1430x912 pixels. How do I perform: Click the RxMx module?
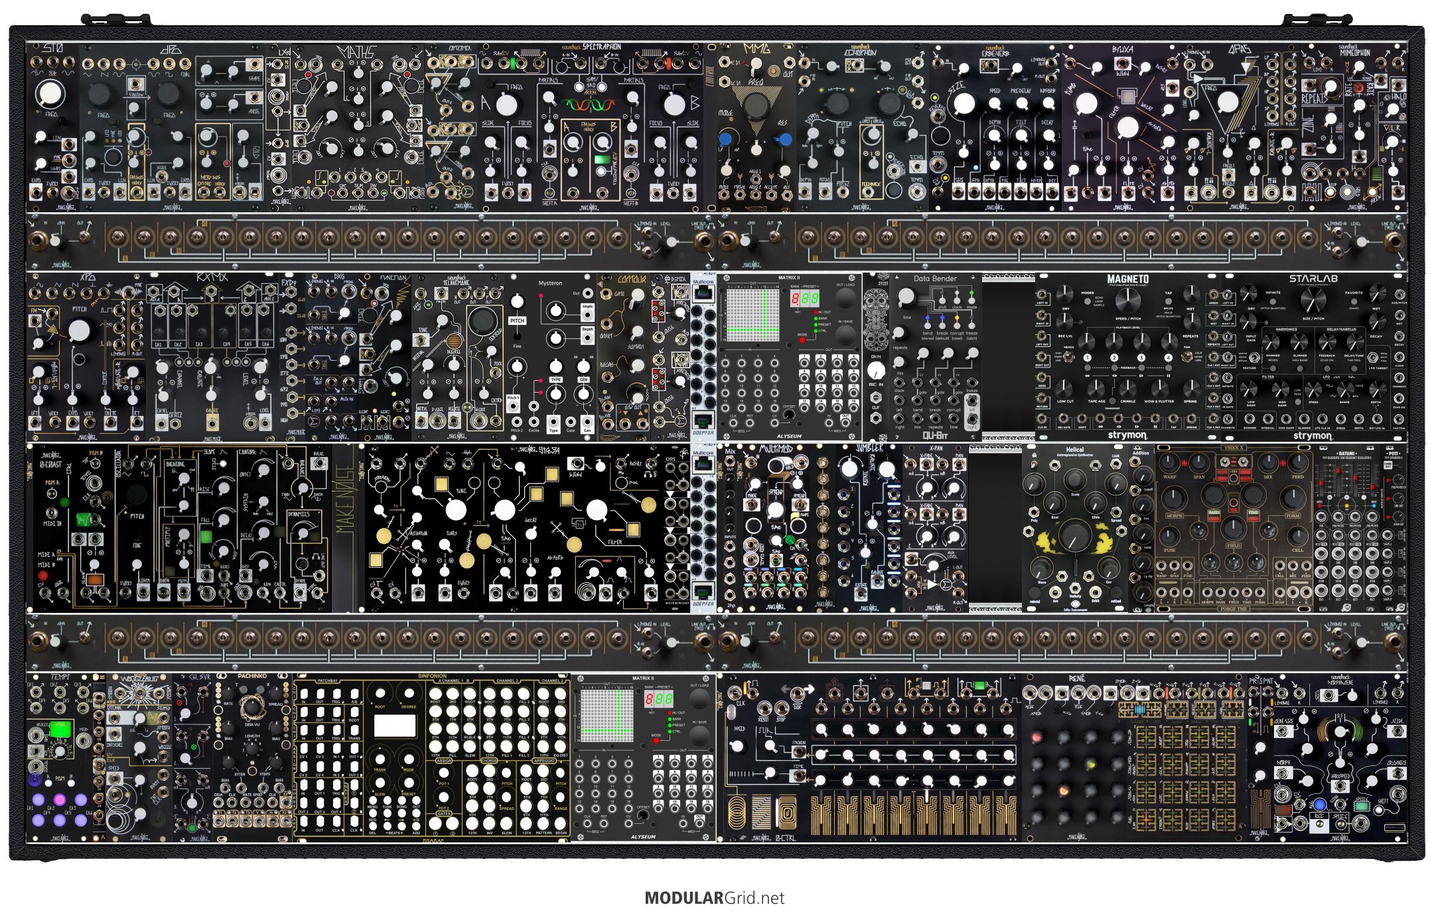coord(212,357)
